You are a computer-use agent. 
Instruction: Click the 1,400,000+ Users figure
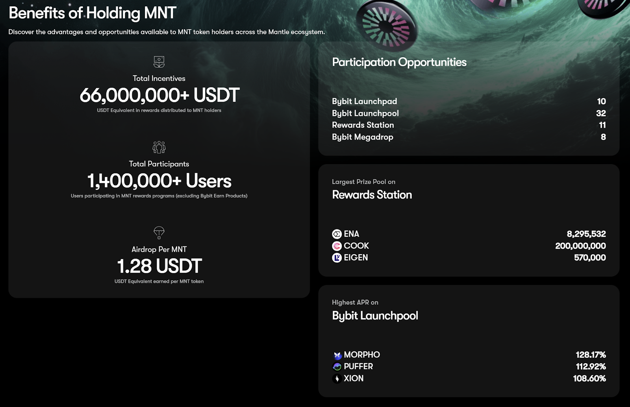click(x=159, y=181)
